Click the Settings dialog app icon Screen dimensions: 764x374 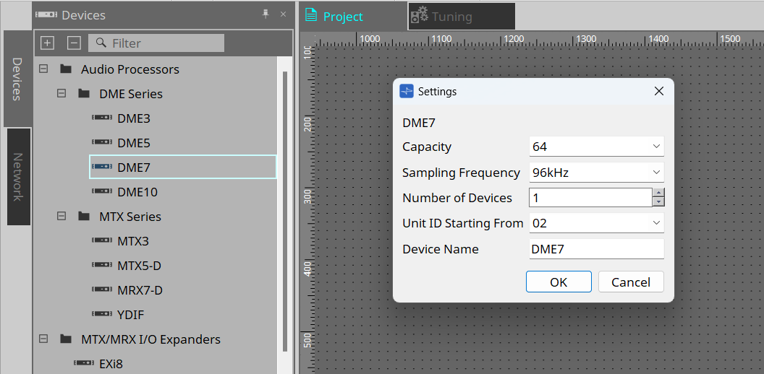pyautogui.click(x=407, y=91)
